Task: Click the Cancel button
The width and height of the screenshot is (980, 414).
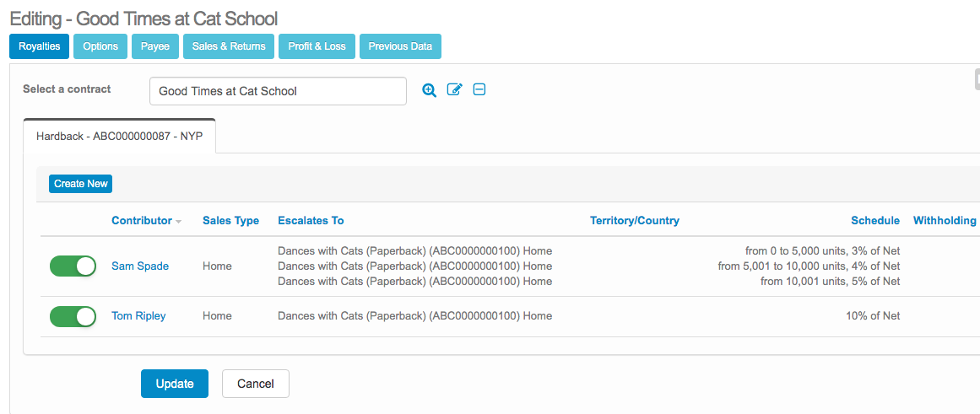Action: pos(255,384)
